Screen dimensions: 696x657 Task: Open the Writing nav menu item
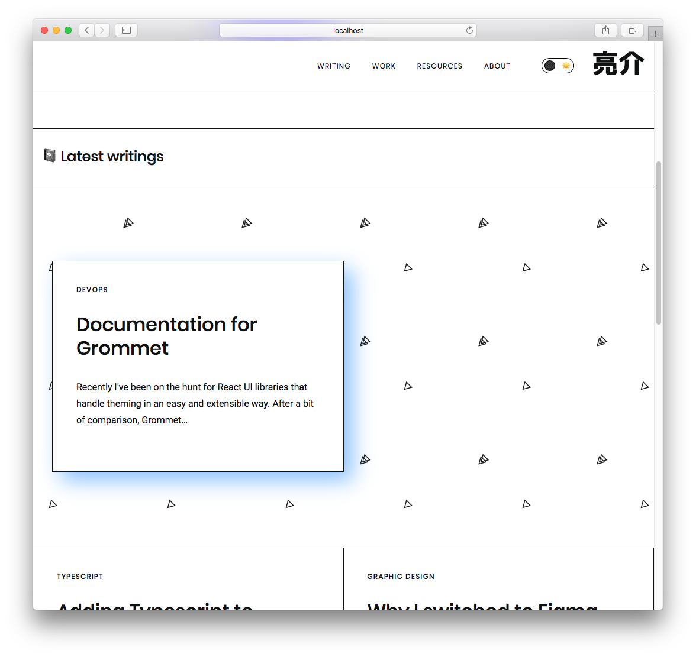(334, 66)
